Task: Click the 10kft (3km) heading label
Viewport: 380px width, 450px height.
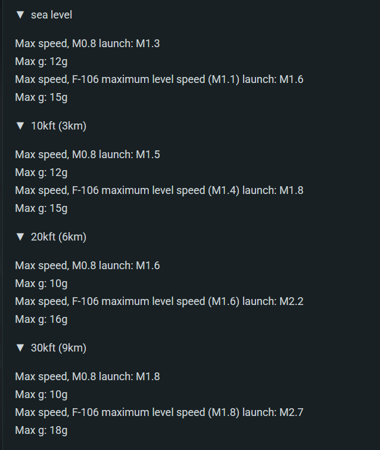Action: [59, 126]
